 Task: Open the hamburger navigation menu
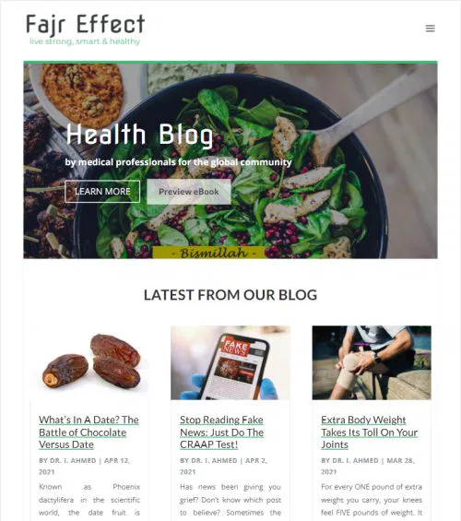(430, 29)
